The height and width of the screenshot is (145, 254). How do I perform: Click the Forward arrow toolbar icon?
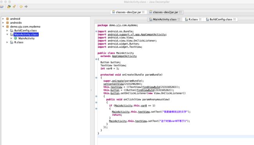[x=26, y=7]
